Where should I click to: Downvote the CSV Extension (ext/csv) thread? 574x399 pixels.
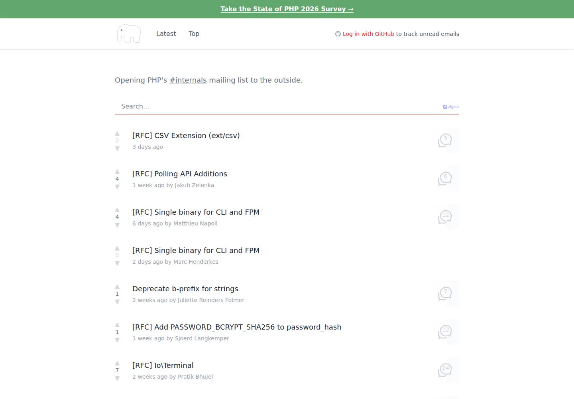(x=117, y=148)
